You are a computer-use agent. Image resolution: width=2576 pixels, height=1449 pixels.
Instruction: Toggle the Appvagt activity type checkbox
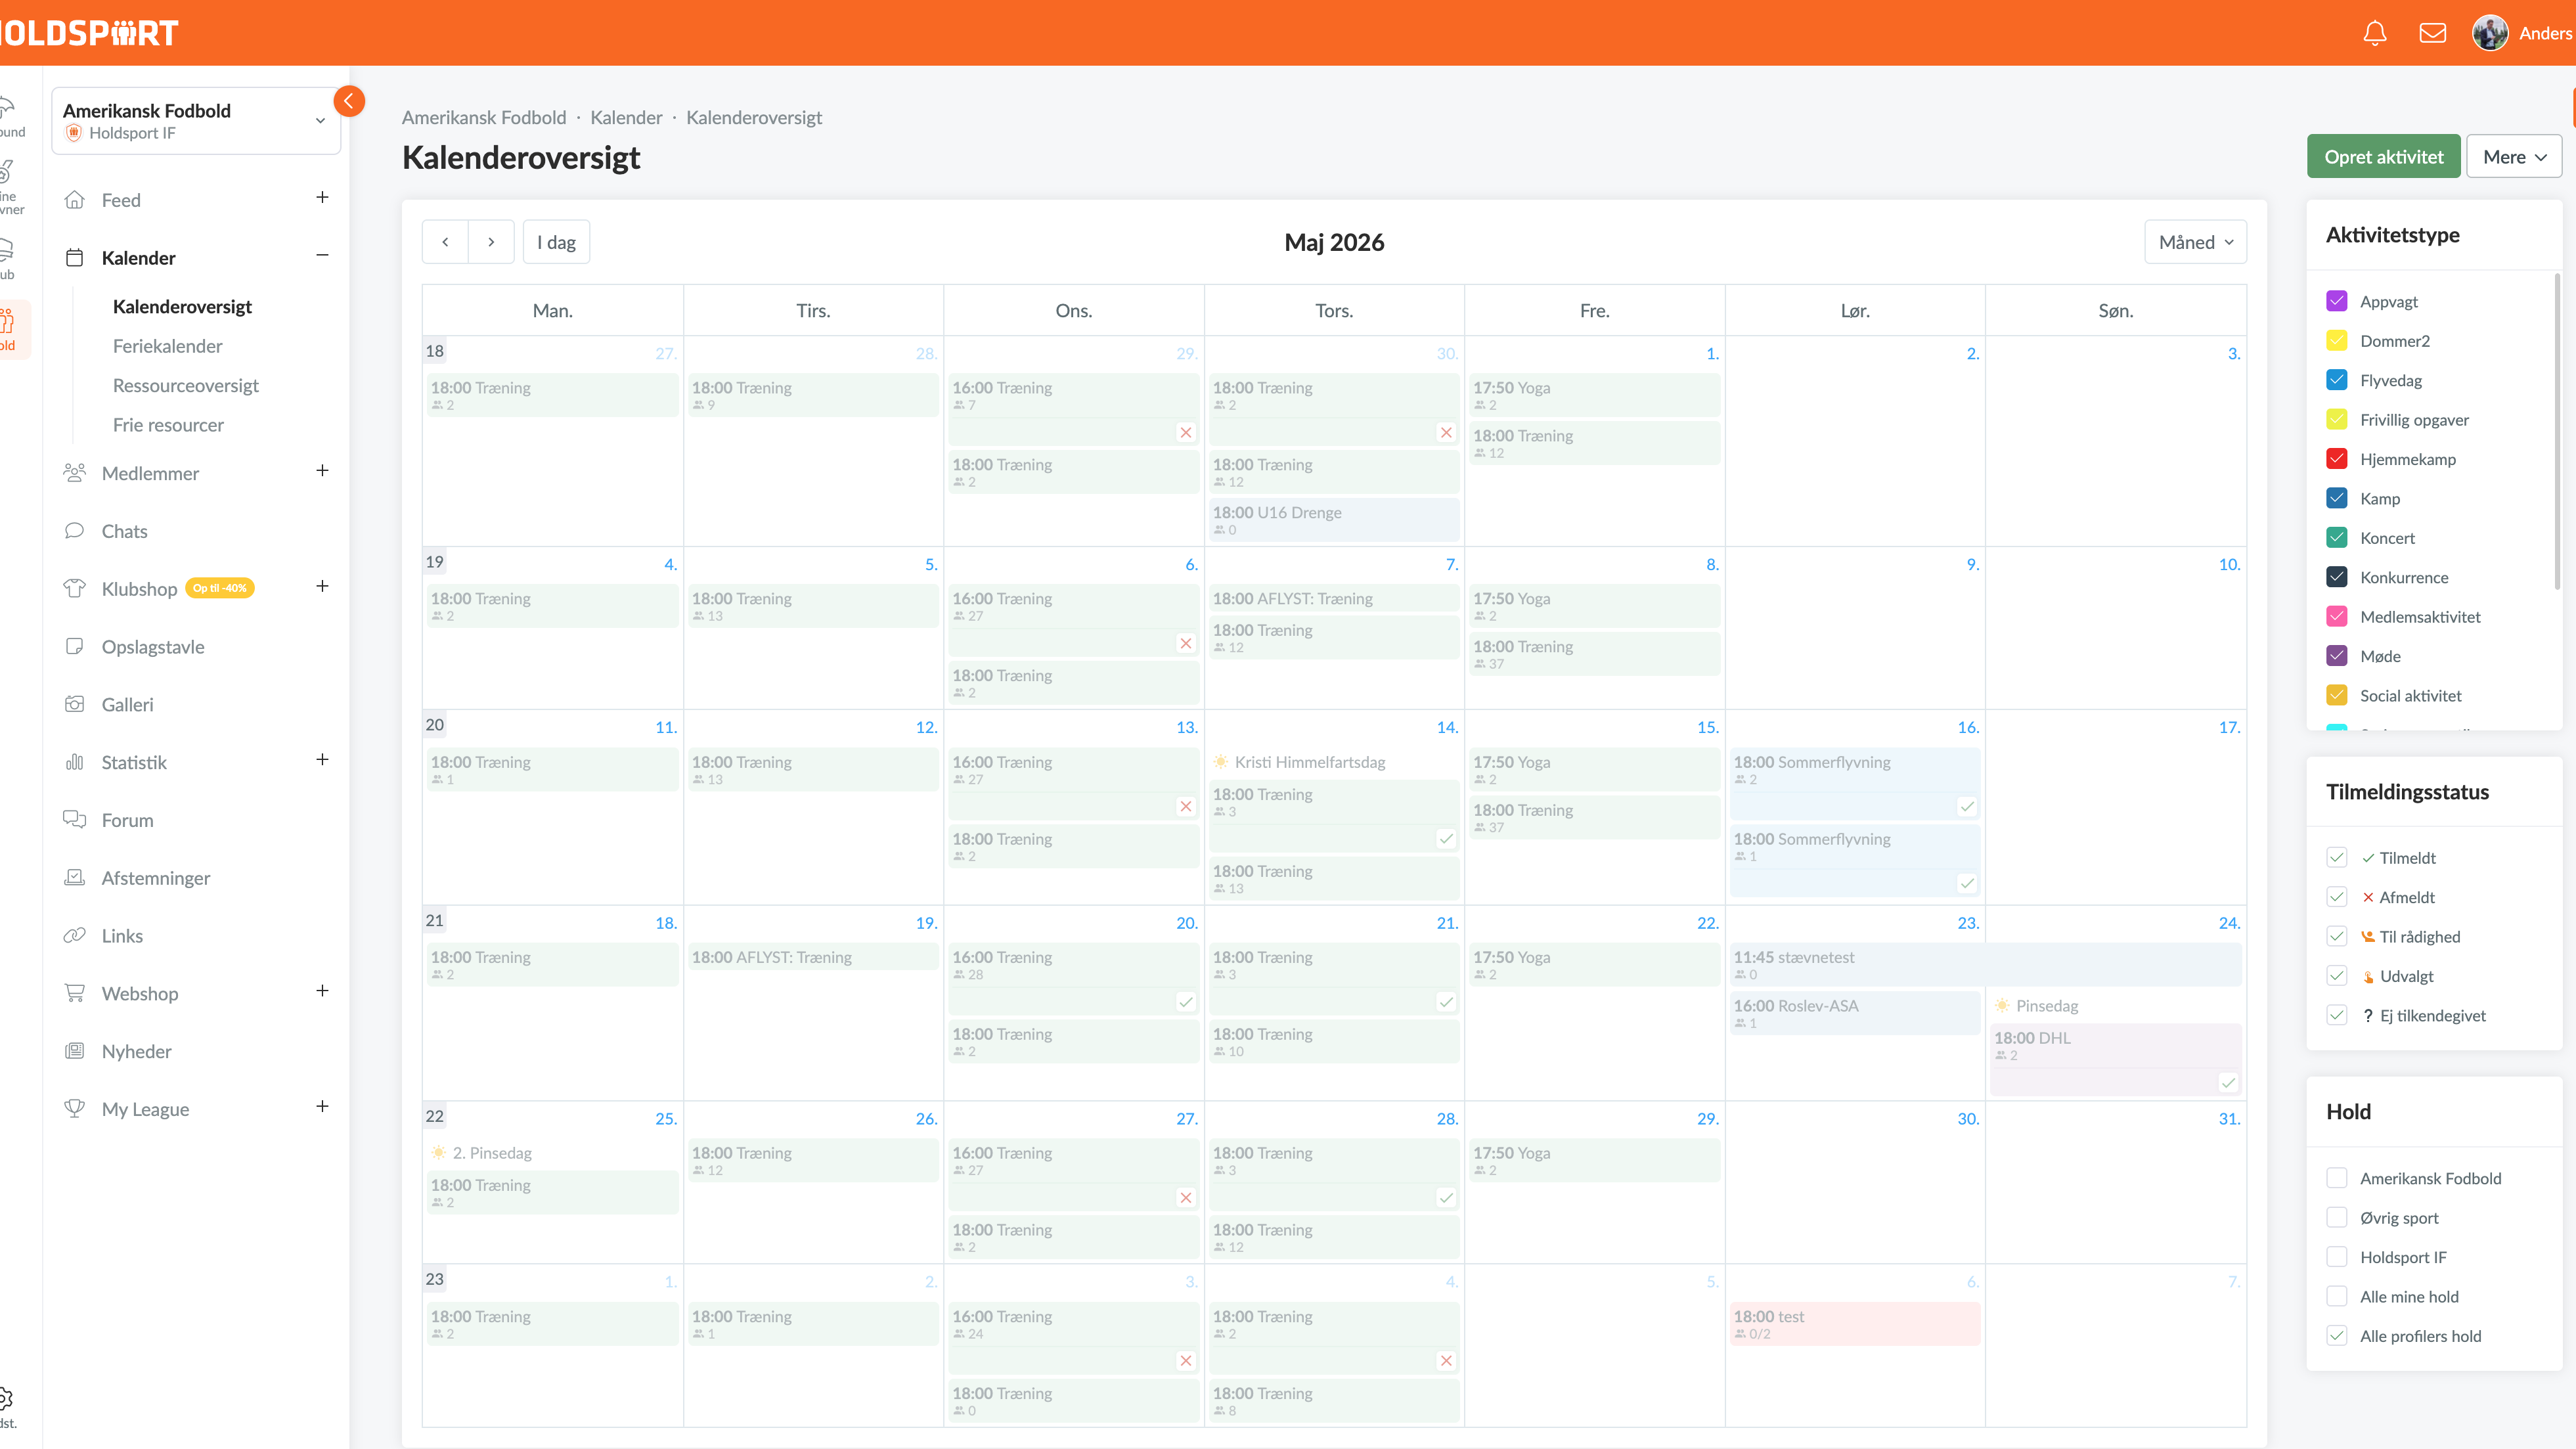(x=2337, y=301)
